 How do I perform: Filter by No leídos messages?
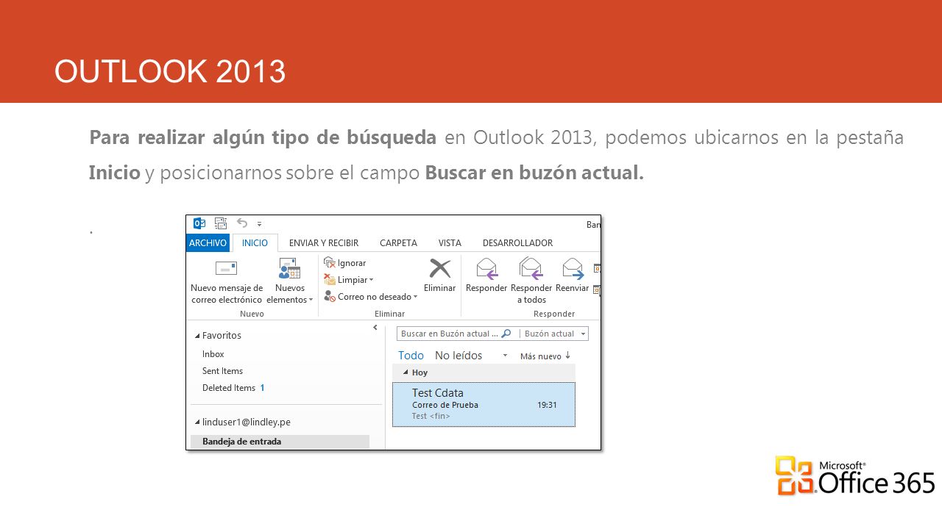458,356
